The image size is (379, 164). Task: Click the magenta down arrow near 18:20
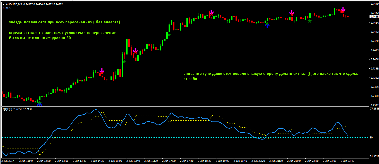(211, 12)
